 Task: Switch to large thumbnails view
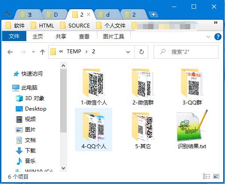(x=216, y=177)
